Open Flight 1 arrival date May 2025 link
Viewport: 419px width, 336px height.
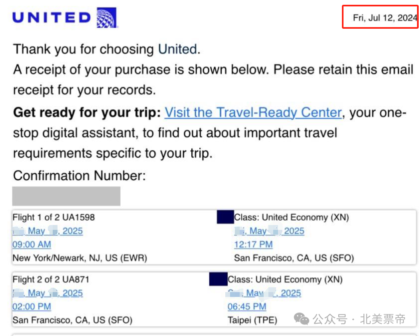(269, 231)
